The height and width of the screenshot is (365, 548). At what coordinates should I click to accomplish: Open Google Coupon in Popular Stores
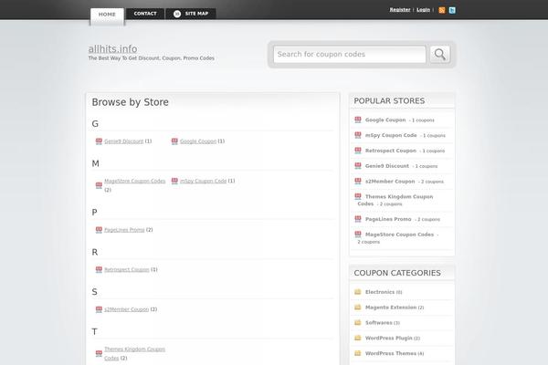point(385,120)
